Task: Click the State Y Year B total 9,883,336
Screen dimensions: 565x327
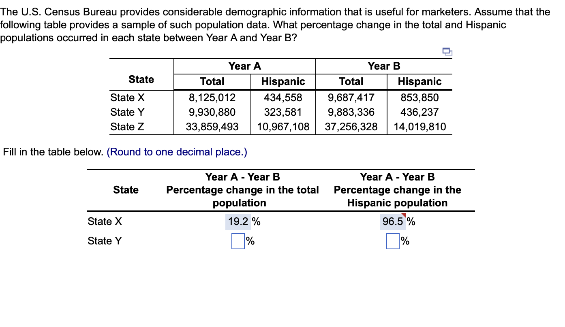Action: click(x=351, y=112)
